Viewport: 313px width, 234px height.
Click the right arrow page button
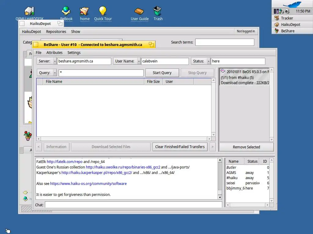pyautogui.click(x=212, y=147)
